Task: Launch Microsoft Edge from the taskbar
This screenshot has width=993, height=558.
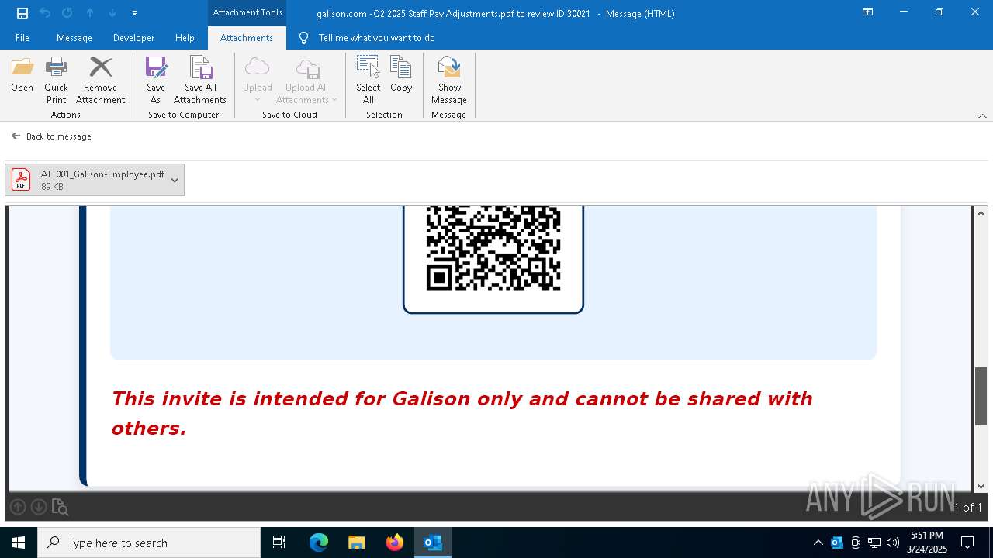Action: pos(319,542)
